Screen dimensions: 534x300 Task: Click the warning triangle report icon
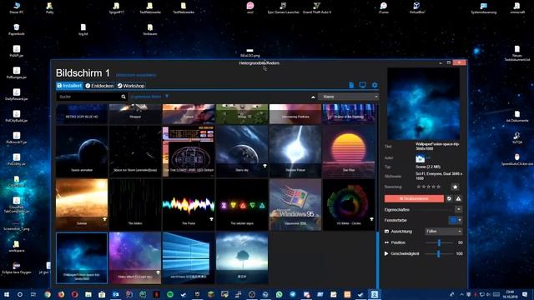[x=458, y=198]
